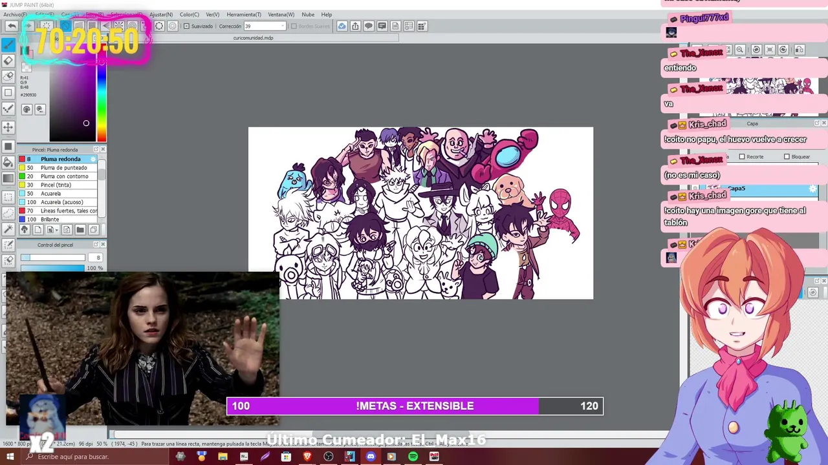Switch to the curicomunidad.mdp document tab
828x465 pixels.
click(x=253, y=38)
